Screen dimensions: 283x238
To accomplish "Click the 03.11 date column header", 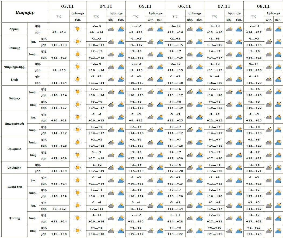I will [x=67, y=6].
